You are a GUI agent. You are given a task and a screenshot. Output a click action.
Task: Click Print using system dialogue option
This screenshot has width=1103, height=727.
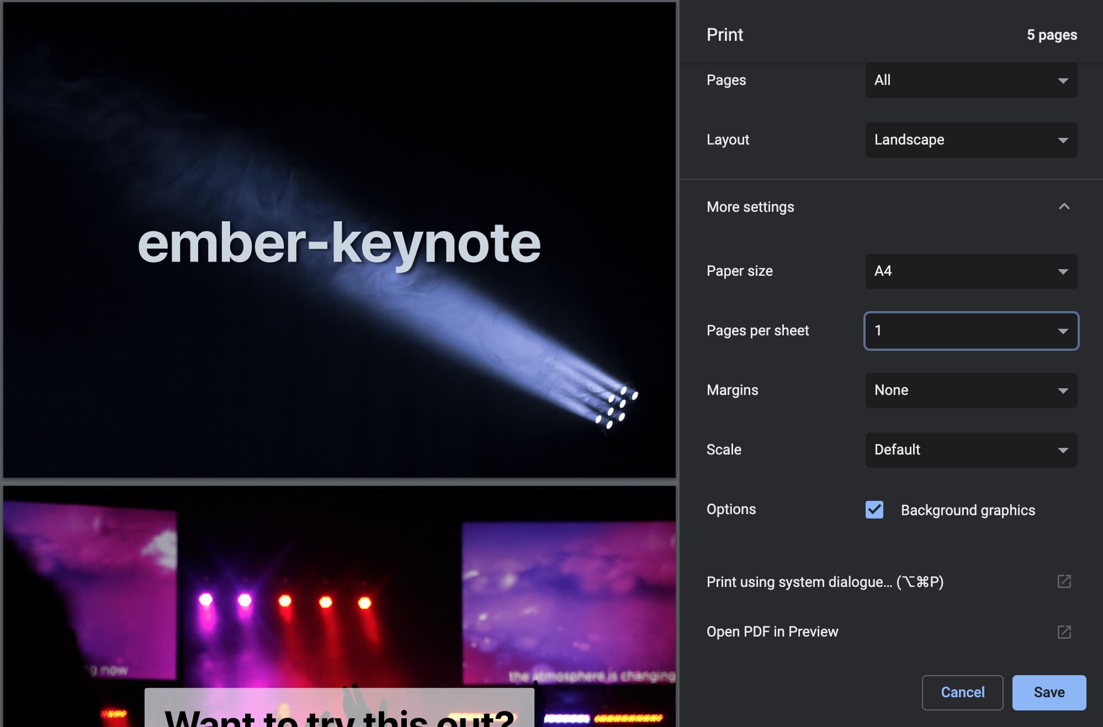tap(825, 582)
